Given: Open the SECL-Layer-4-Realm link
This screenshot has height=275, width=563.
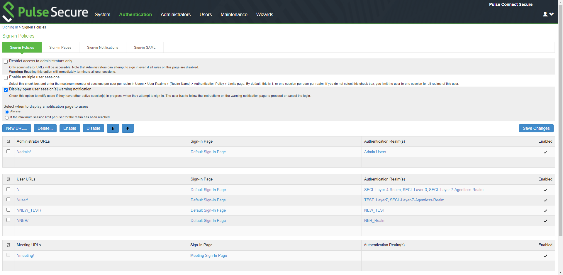Looking at the screenshot, I should 382,190.
